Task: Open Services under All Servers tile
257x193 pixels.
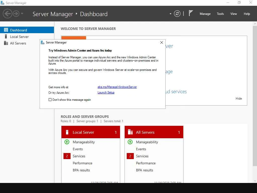Action: (142, 156)
